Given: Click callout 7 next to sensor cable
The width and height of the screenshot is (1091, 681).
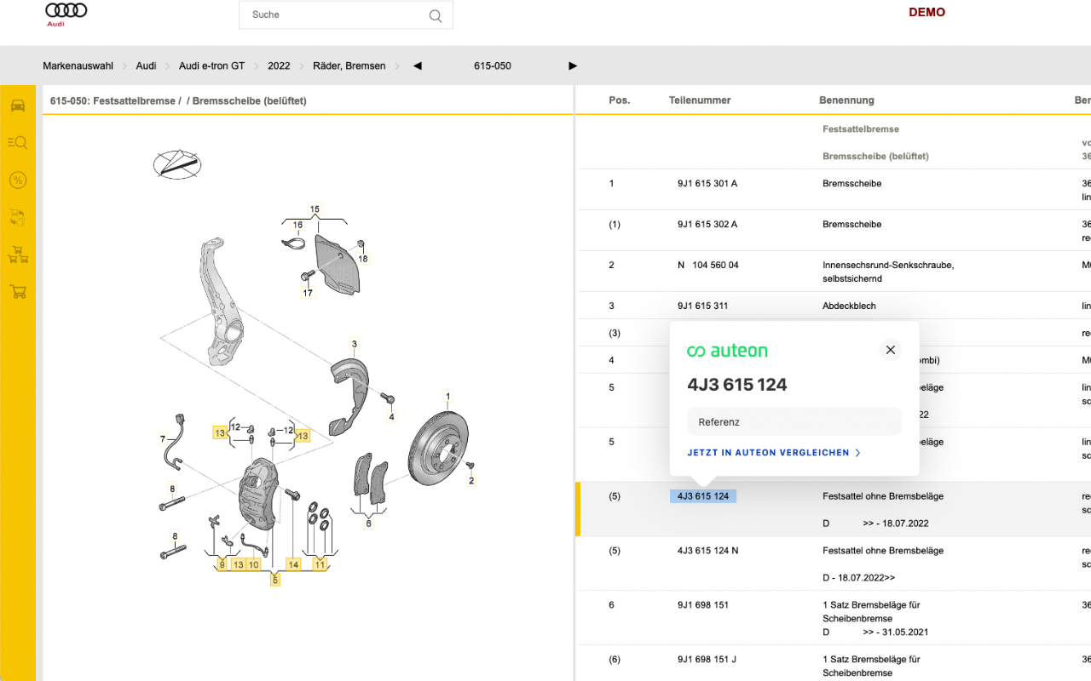Looking at the screenshot, I should click(163, 439).
